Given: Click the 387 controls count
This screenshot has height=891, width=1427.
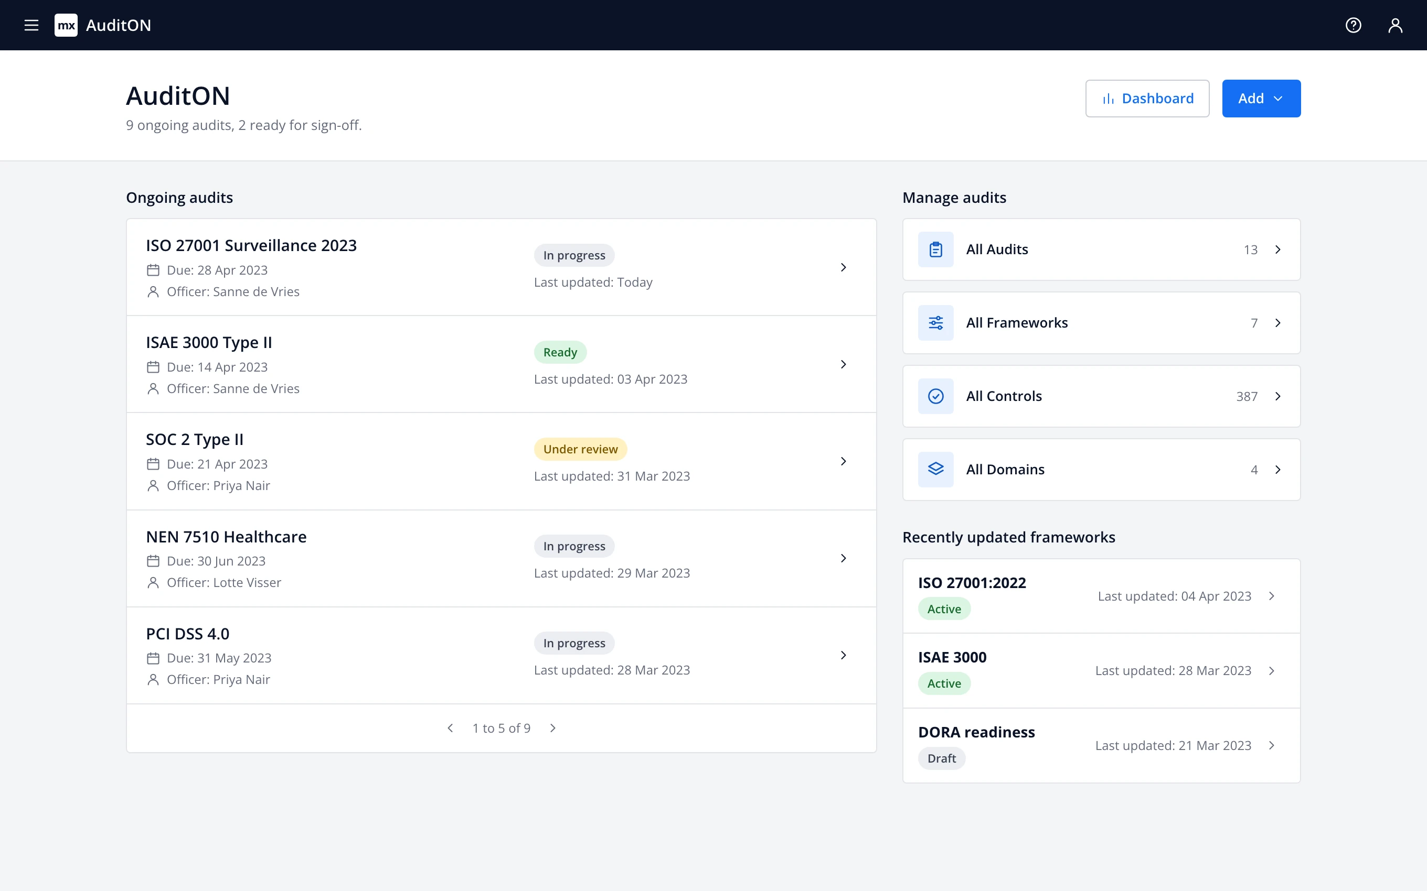Looking at the screenshot, I should click(x=1247, y=397).
